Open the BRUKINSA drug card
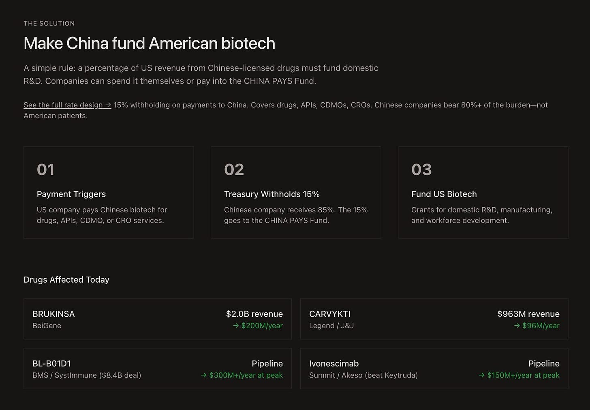Screen dimensions: 590x410 pos(158,319)
